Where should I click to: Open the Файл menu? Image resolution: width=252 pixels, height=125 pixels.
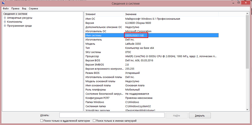6,9
